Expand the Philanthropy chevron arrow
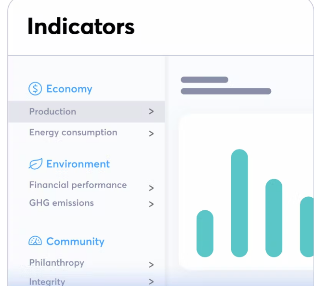This screenshot has height=286, width=330. pyautogui.click(x=151, y=265)
